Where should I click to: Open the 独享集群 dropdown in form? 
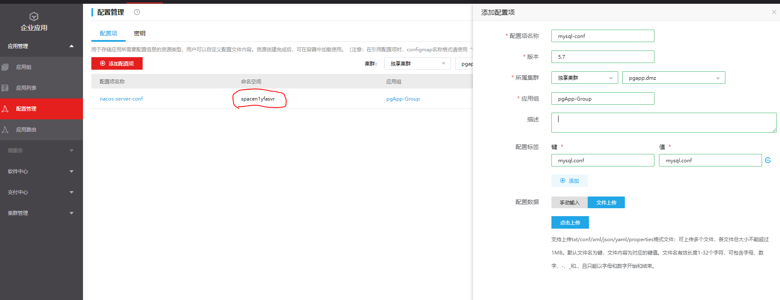pyautogui.click(x=584, y=78)
